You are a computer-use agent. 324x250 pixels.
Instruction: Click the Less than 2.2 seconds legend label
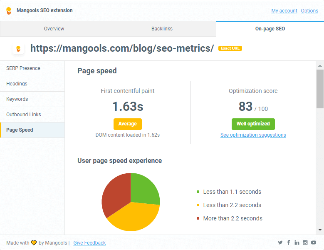[232, 205]
